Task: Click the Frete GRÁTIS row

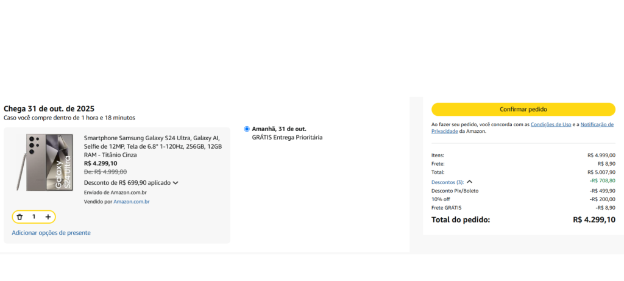Action: tap(523, 208)
